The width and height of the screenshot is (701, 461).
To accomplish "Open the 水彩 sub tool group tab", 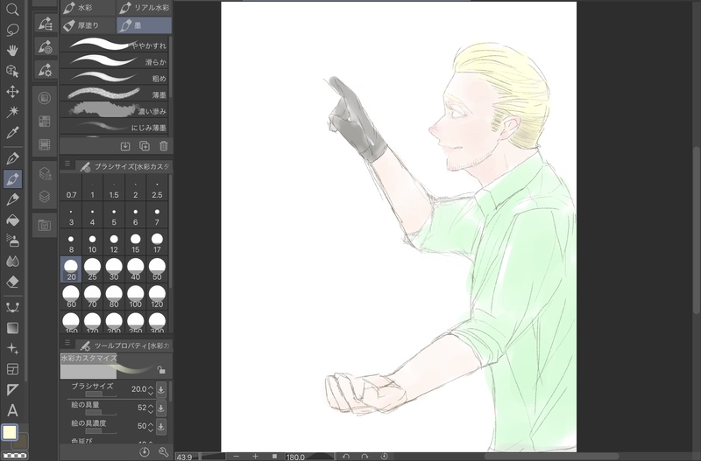I will tap(88, 8).
